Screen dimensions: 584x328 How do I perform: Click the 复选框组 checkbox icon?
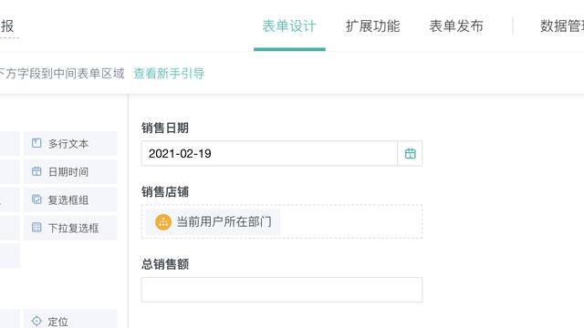36,200
